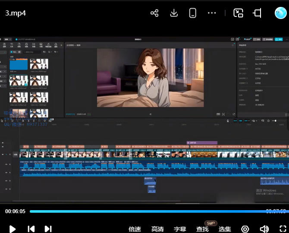
Task: Open player settings hexagon icon
Action: [x=245, y=229]
